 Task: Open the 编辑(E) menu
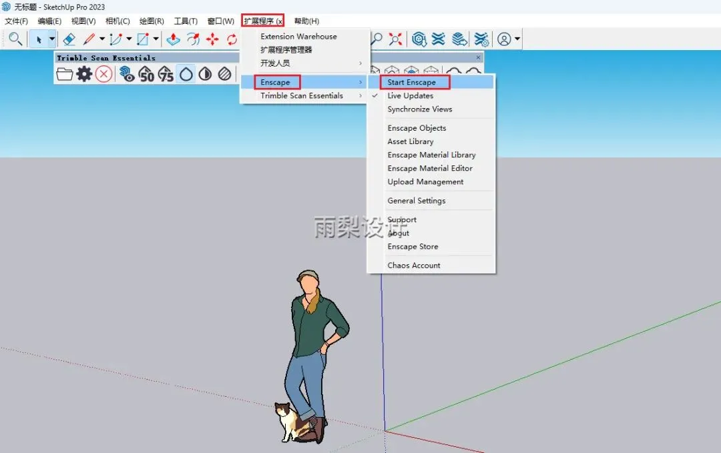(x=49, y=21)
